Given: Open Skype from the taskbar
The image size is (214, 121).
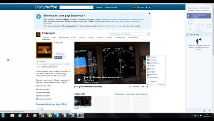Looking at the screenshot, I should point(58,116).
